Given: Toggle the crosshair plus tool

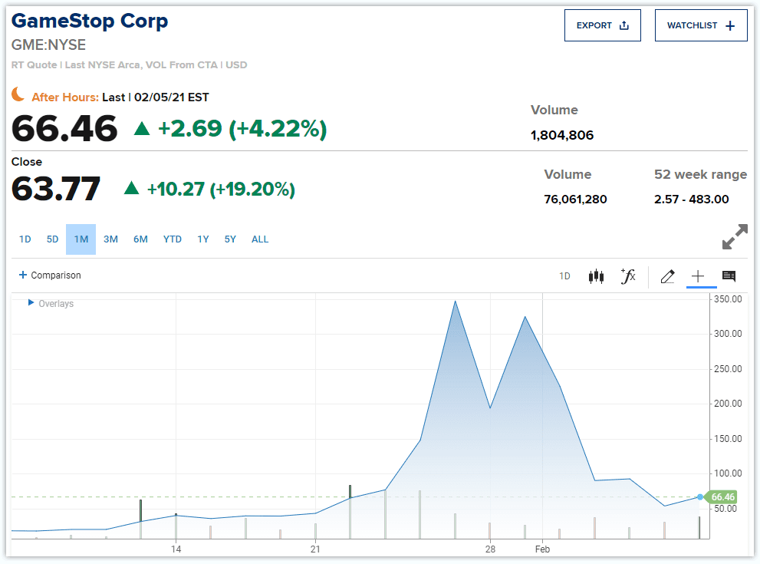Looking at the screenshot, I should pos(697,276).
